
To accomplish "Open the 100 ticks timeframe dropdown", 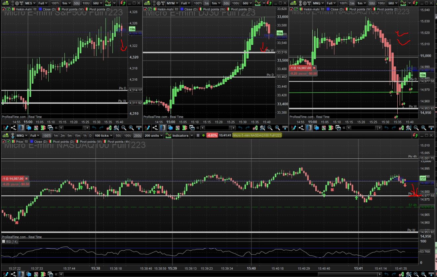I will click(103, 136).
